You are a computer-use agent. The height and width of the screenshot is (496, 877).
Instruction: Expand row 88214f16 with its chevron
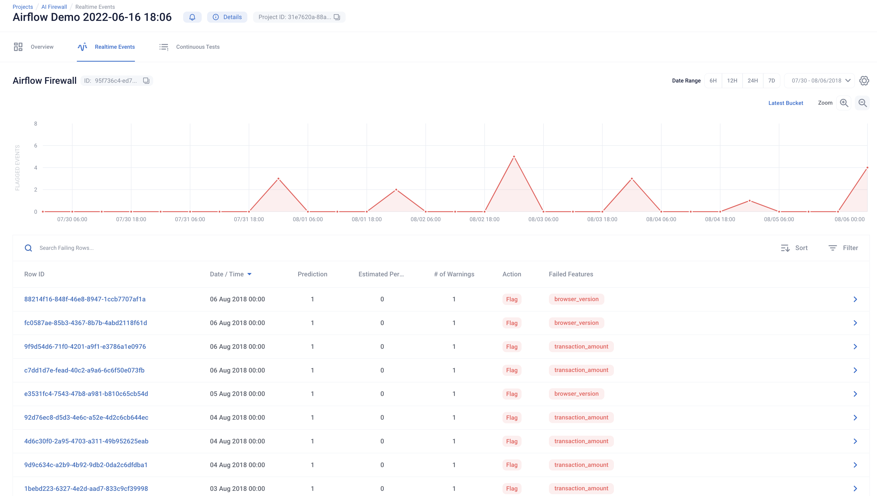click(x=855, y=299)
